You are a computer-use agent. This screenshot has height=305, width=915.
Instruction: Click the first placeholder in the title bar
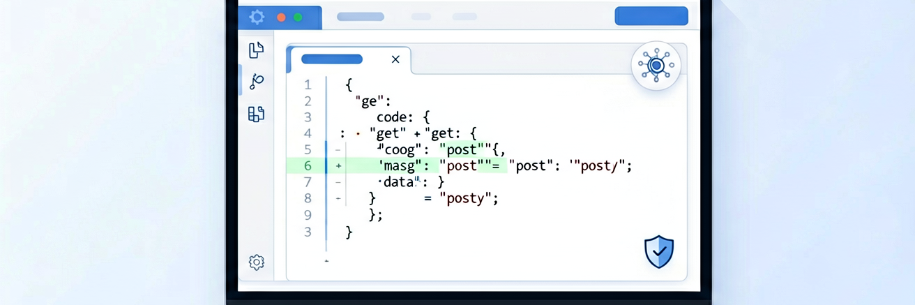(361, 16)
